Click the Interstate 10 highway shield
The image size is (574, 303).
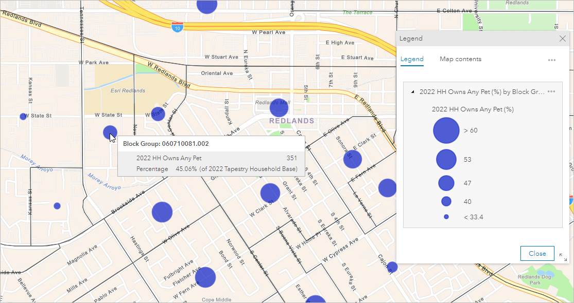coord(177,27)
